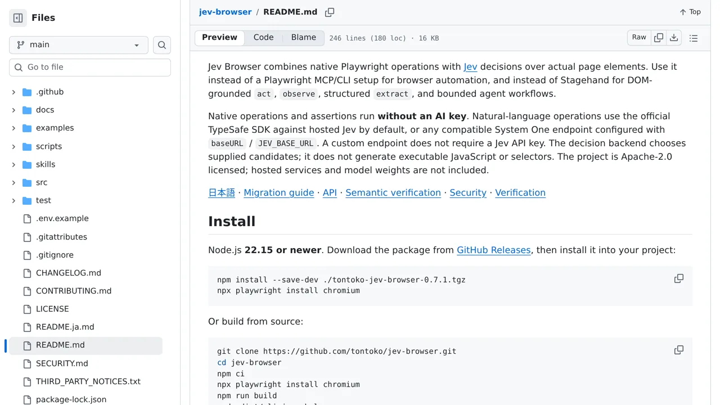Click the '246 lines (180 loc) · 16 KB' info
This screenshot has height=405, width=720.
coord(384,38)
